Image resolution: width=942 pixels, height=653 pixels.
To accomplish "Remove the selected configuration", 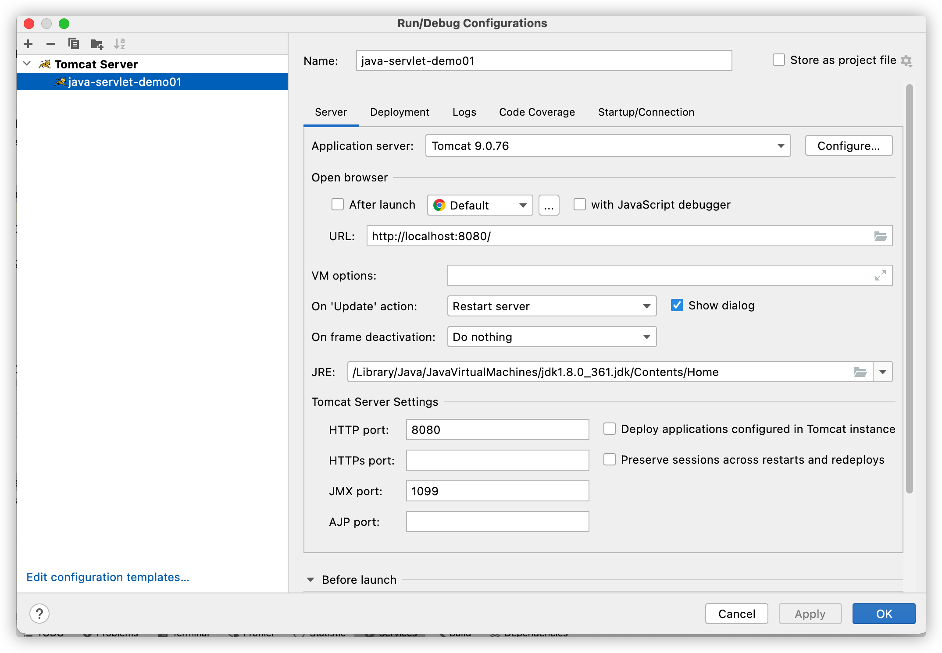I will point(51,44).
